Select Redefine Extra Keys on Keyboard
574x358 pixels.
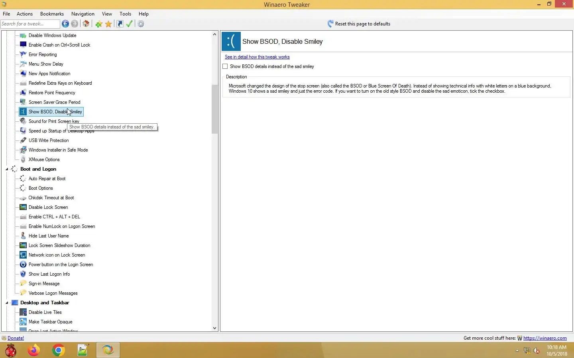click(x=60, y=83)
